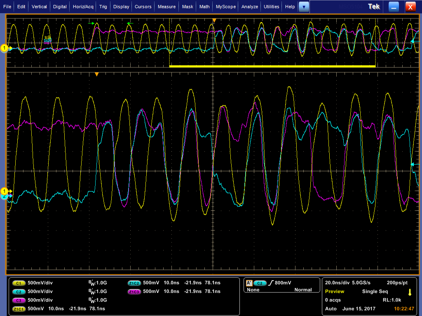Click the 0 acqs counter
The height and width of the screenshot is (316, 422).
point(333,300)
